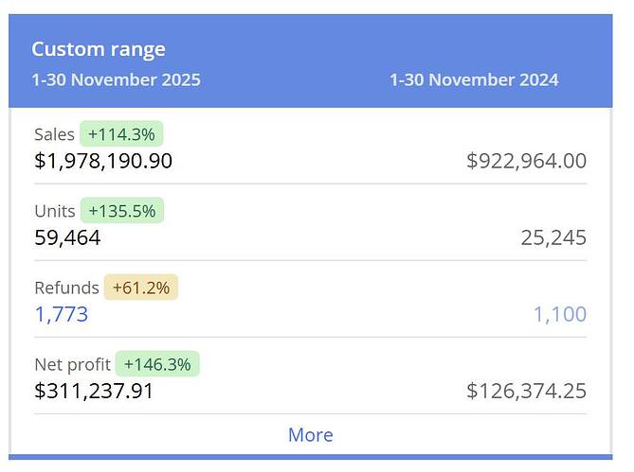Click the Refunds +61.2% change badge
Viewport: 634px width, 472px height.
click(x=141, y=288)
